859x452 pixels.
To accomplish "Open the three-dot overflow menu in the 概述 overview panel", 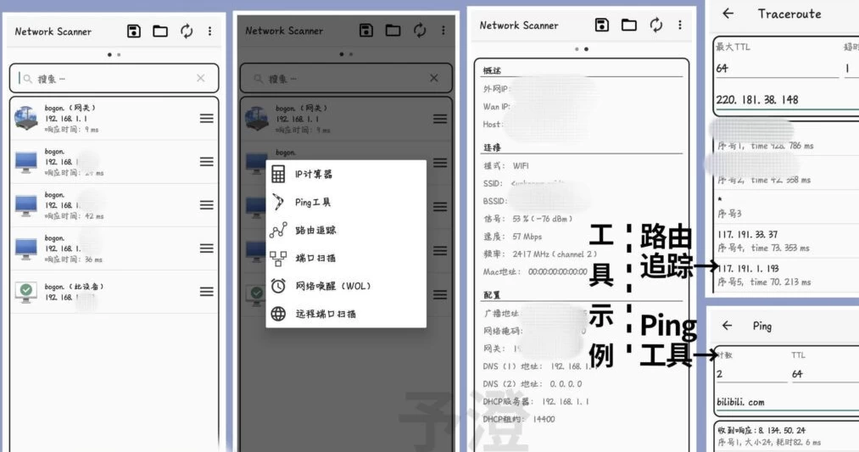I will pos(679,25).
